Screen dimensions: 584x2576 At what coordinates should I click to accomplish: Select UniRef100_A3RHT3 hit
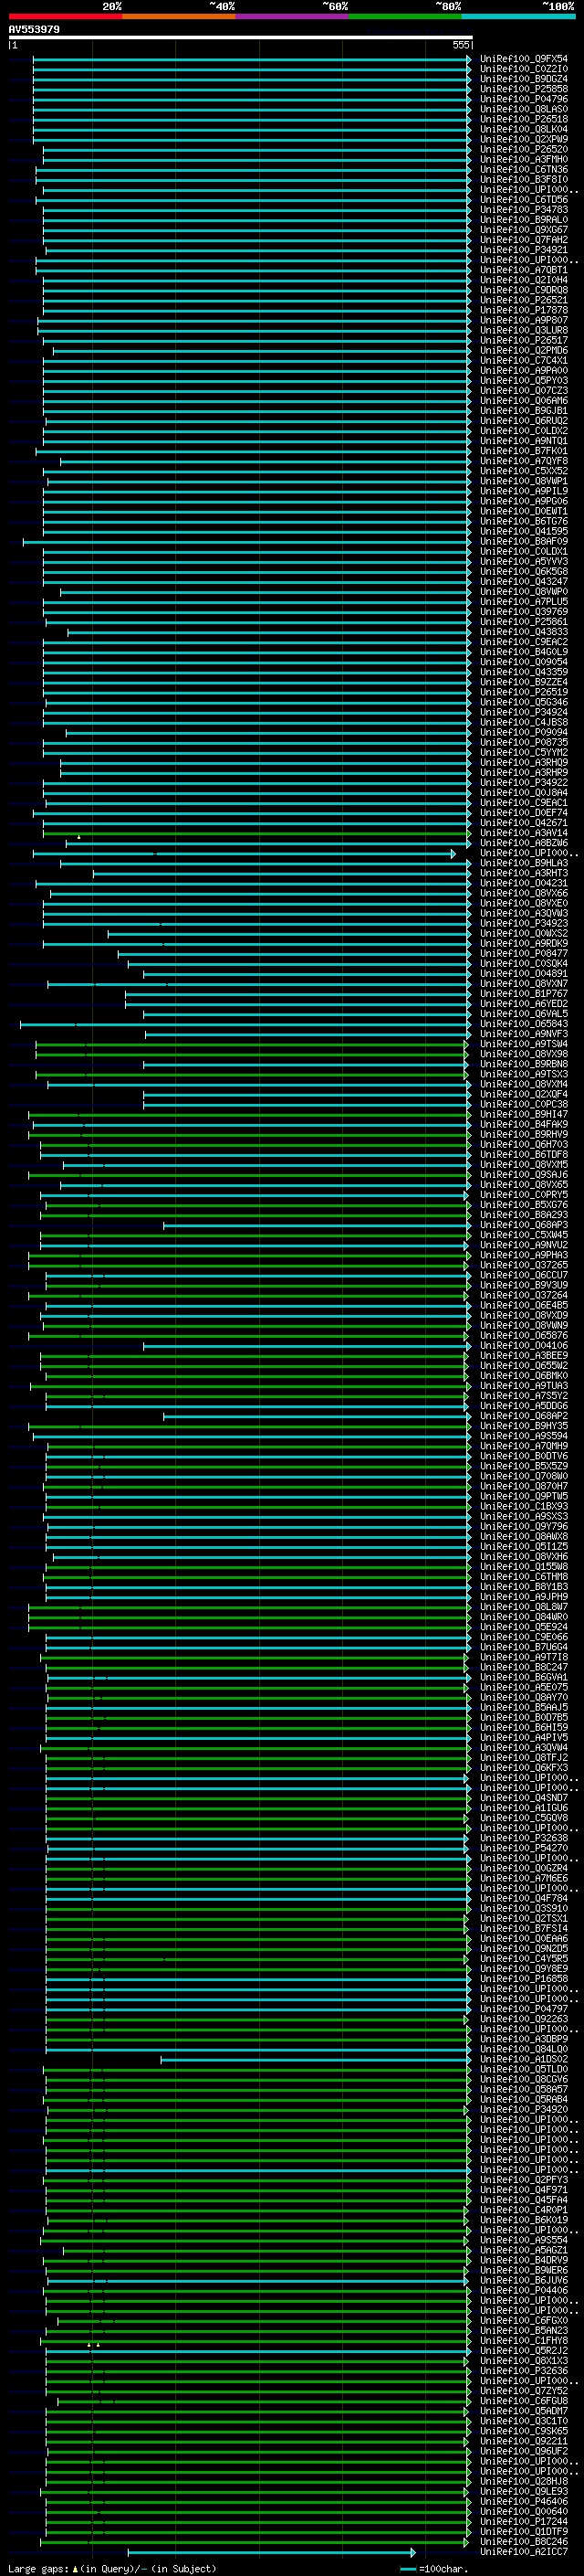[x=524, y=873]
